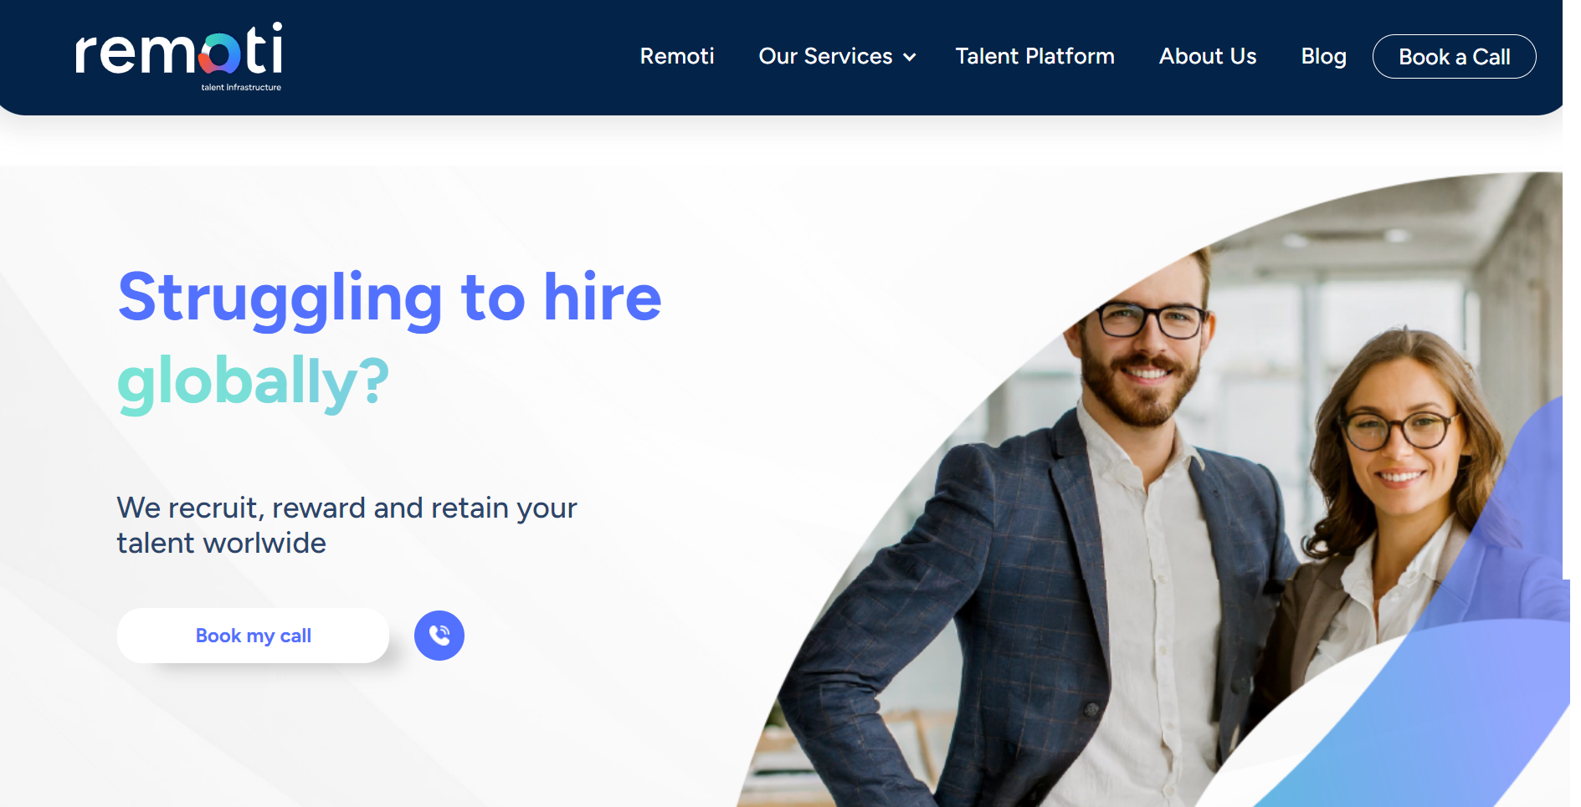This screenshot has width=1581, height=807.
Task: Click the talent infrastructure tagline under logo
Action: click(241, 87)
